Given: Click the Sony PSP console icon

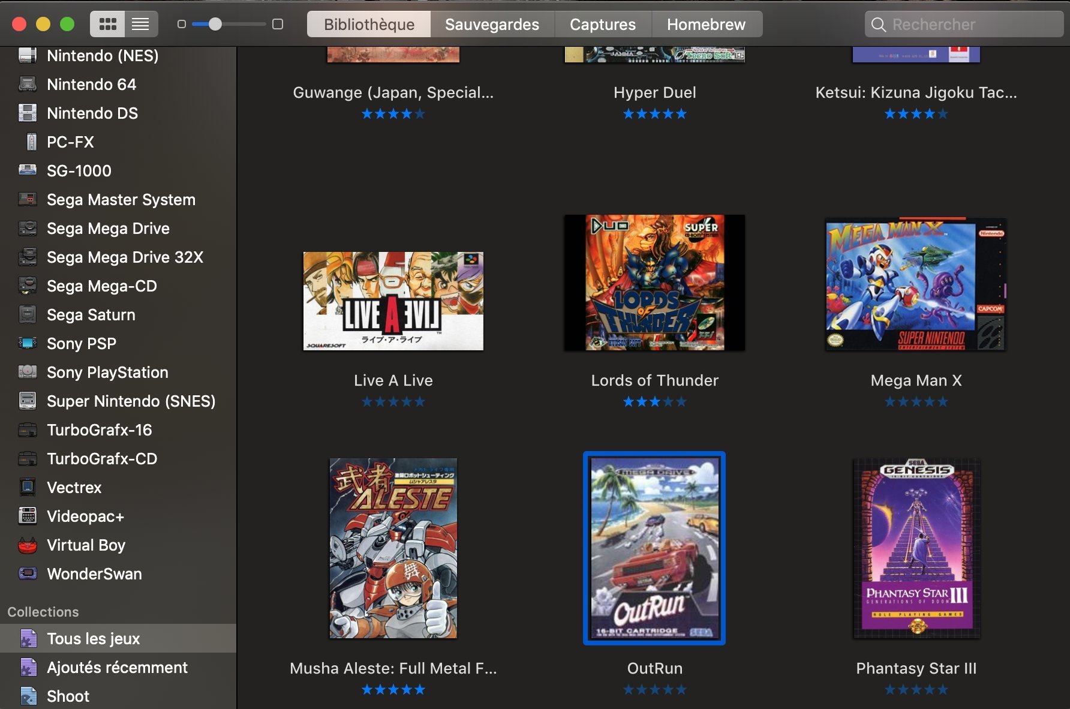Looking at the screenshot, I should click(28, 343).
